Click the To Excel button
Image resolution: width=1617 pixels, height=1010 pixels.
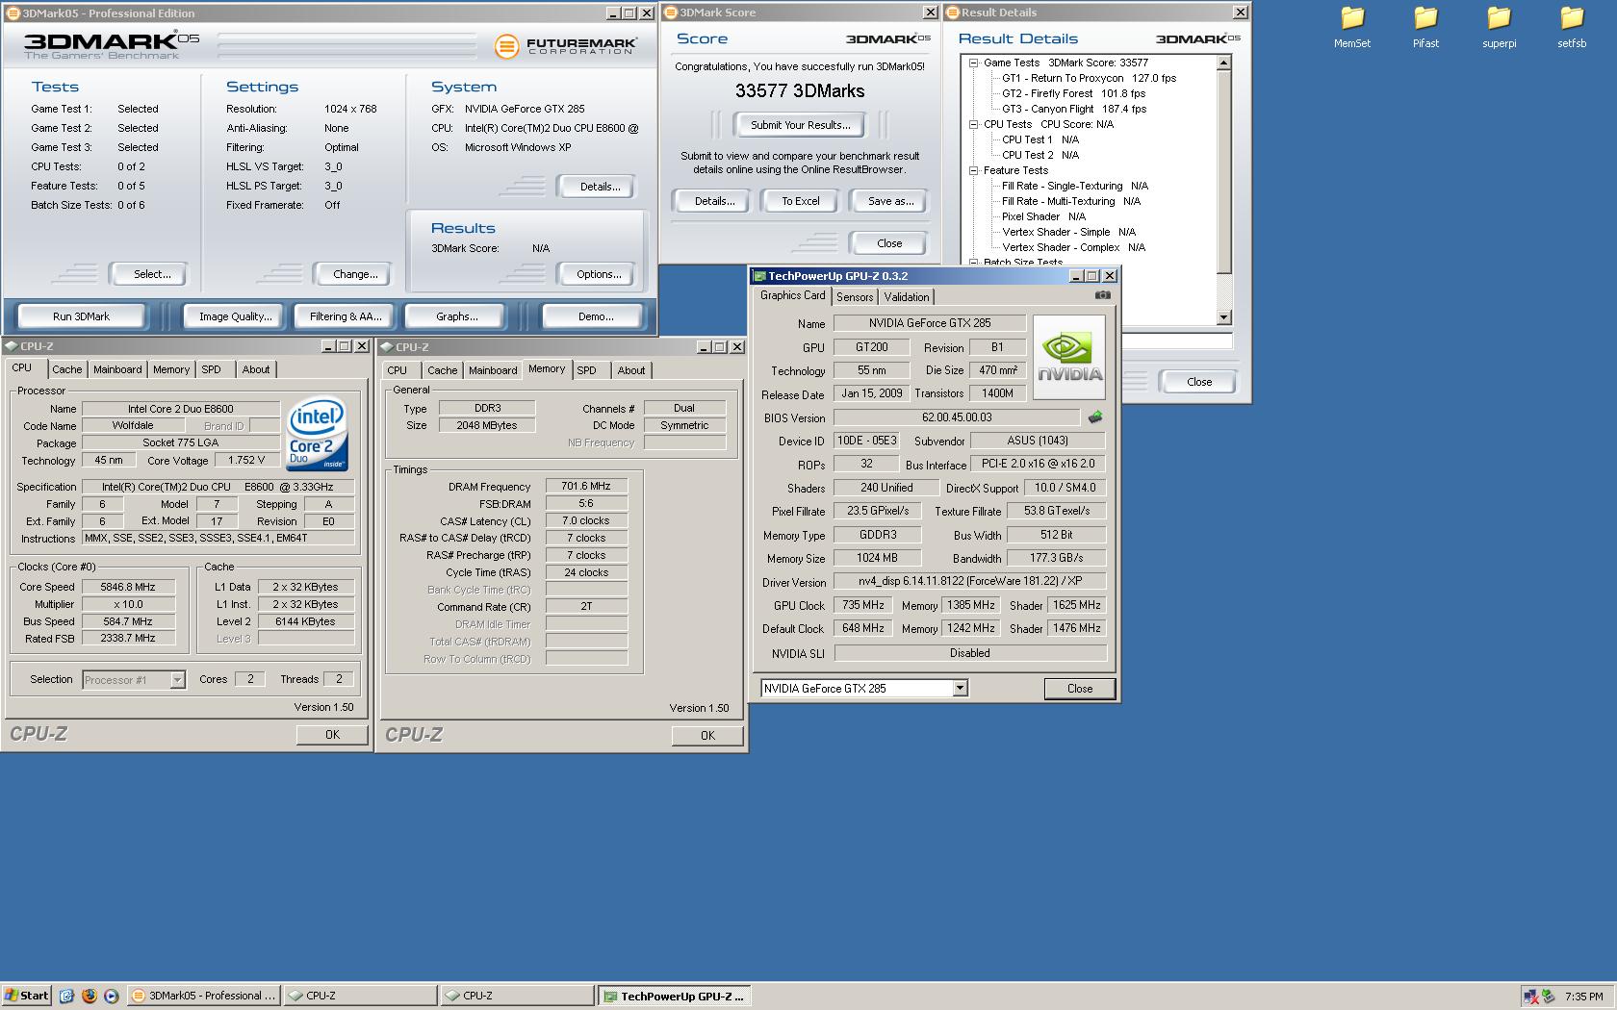pos(801,201)
